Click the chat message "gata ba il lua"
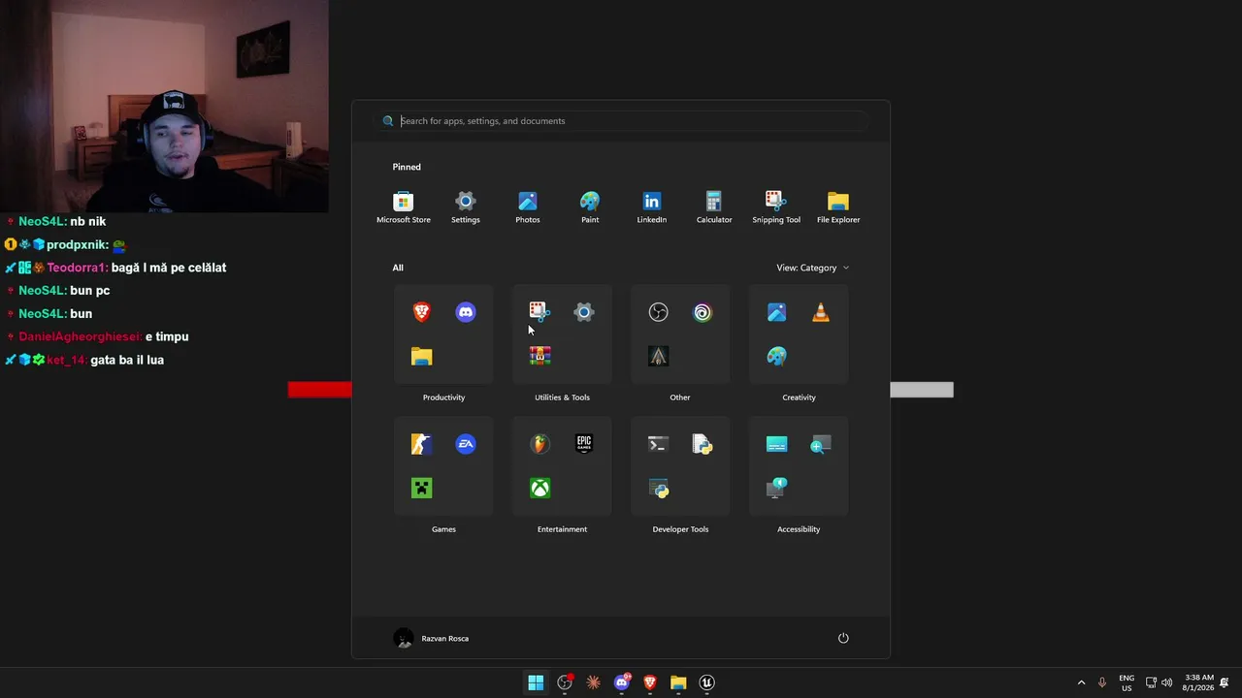This screenshot has width=1242, height=698. (x=127, y=360)
